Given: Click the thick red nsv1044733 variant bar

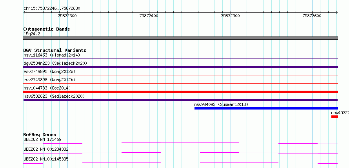Looking at the screenshot, I should pyautogui.click(x=180, y=92).
